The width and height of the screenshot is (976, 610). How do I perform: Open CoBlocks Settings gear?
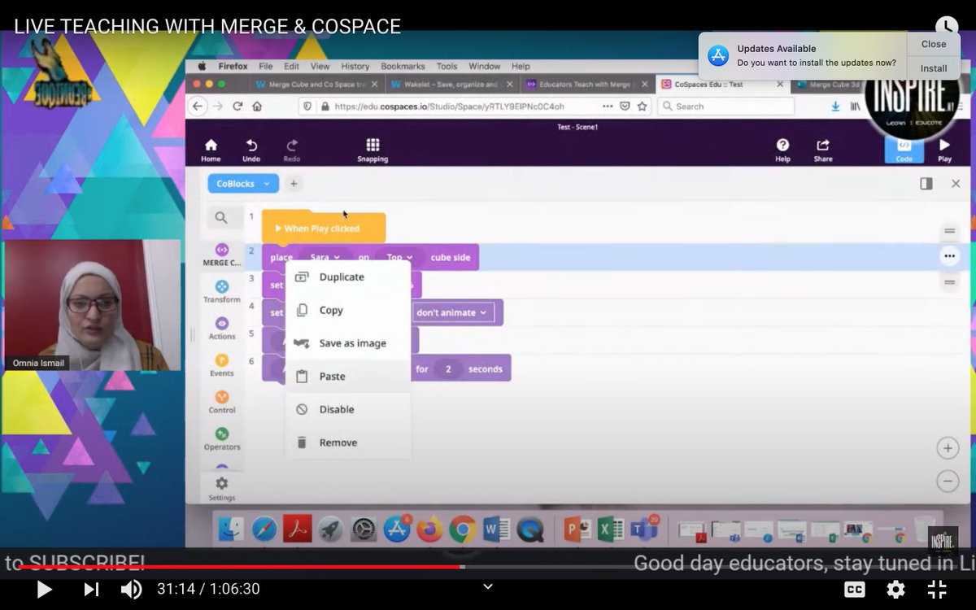pyautogui.click(x=221, y=488)
